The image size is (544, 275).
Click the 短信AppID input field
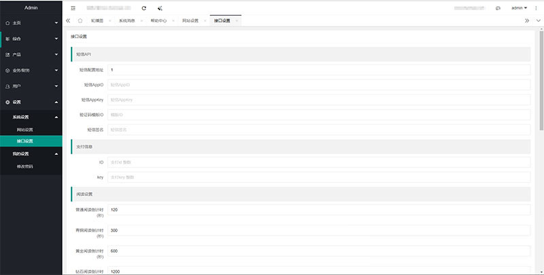318,84
